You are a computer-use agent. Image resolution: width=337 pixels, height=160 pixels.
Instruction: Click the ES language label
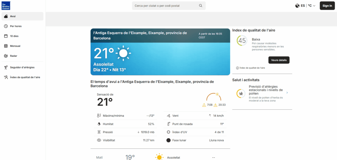(x=303, y=6)
